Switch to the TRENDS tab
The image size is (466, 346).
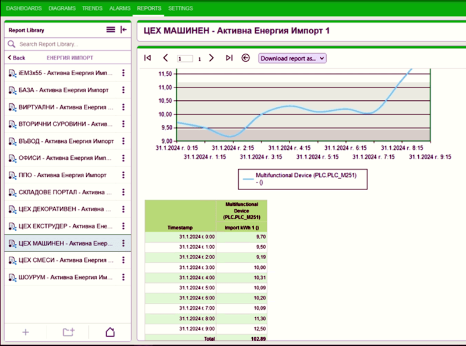pos(92,8)
